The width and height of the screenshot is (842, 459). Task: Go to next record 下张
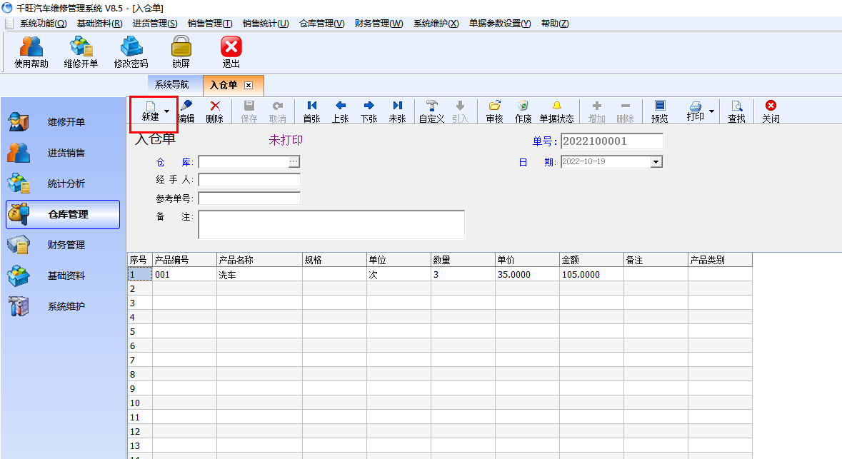(x=369, y=111)
